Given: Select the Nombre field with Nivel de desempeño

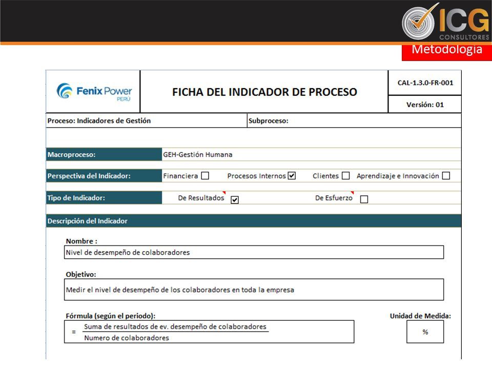Looking at the screenshot, I should [x=254, y=252].
